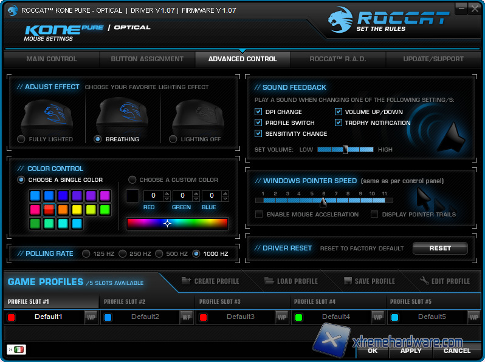
Task: Click the Apply button
Action: 411,350
